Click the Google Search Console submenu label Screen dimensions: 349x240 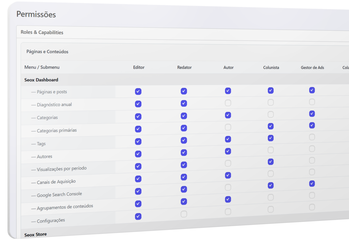tap(59, 194)
